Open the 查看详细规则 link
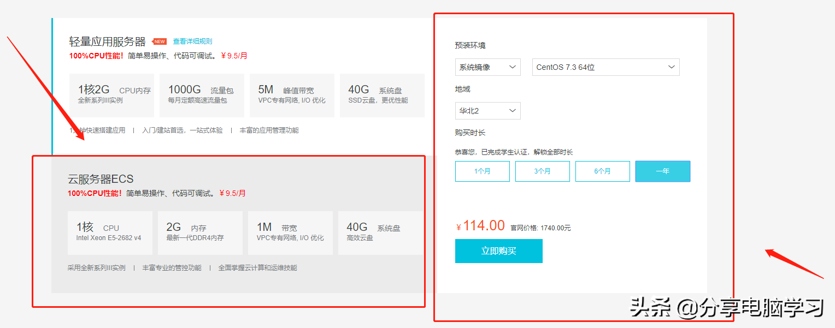Image resolution: width=835 pixels, height=328 pixels. click(193, 41)
